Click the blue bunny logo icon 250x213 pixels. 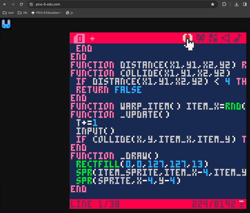click(6, 24)
